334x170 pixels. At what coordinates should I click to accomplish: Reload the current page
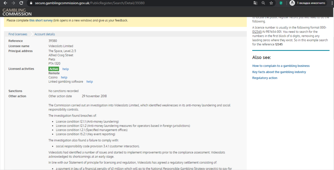click(x=22, y=3)
